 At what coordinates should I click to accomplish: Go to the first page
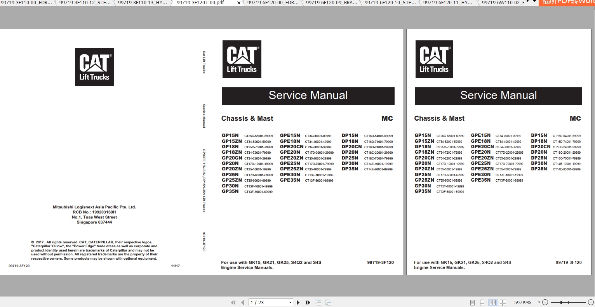[x=233, y=302]
